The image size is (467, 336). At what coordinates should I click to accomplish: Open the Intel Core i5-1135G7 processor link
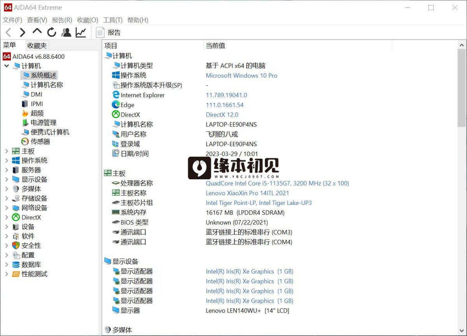[277, 183]
